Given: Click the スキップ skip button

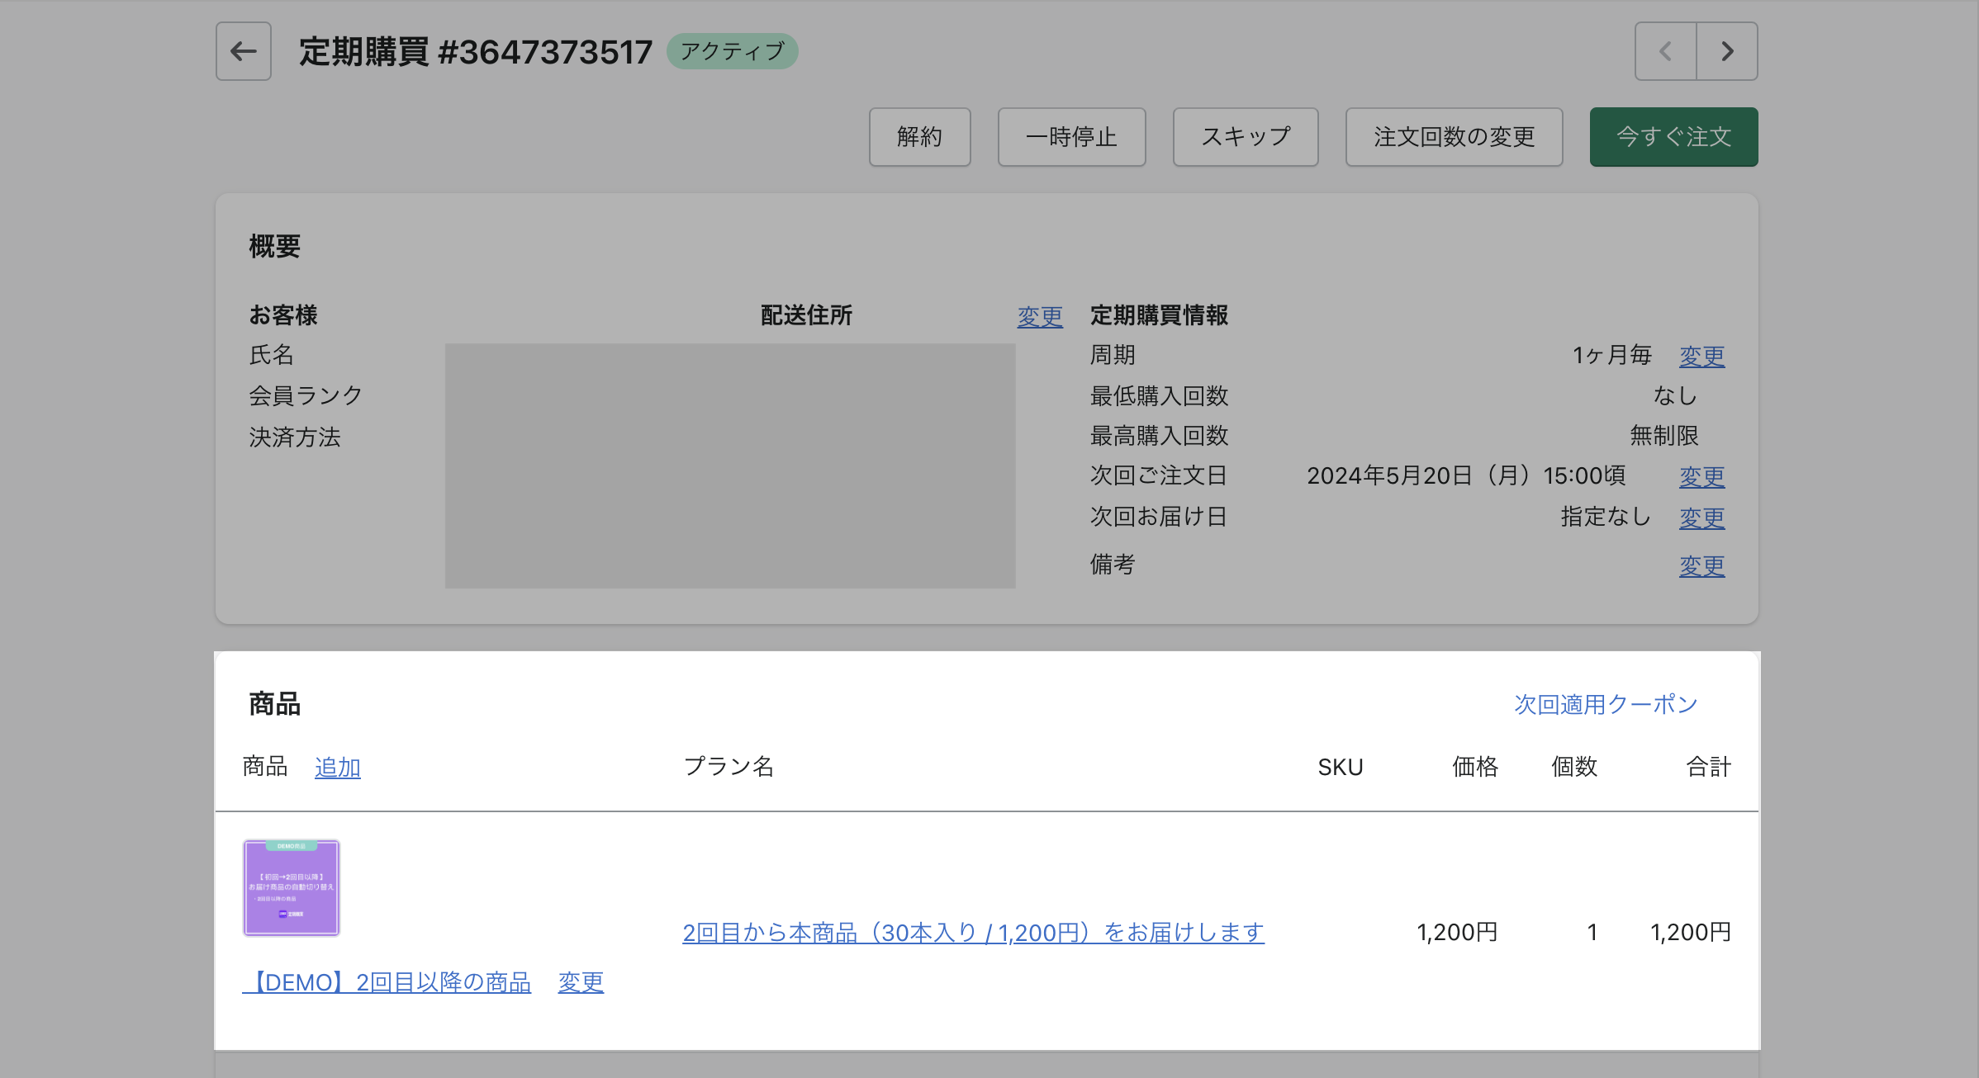Looking at the screenshot, I should point(1245,137).
